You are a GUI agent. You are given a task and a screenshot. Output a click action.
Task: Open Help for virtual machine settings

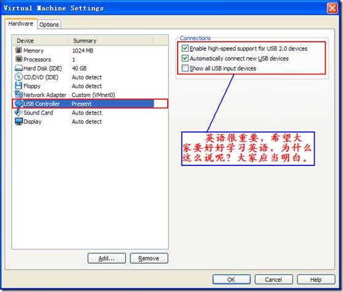[x=316, y=279]
